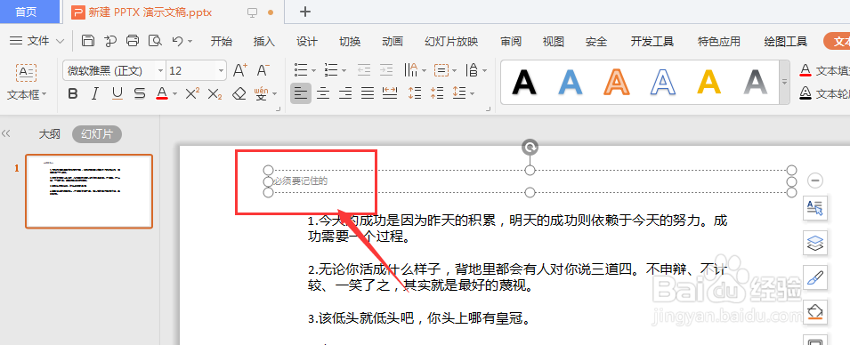Click the bullet list icon
The height and width of the screenshot is (345, 850).
pos(301,70)
